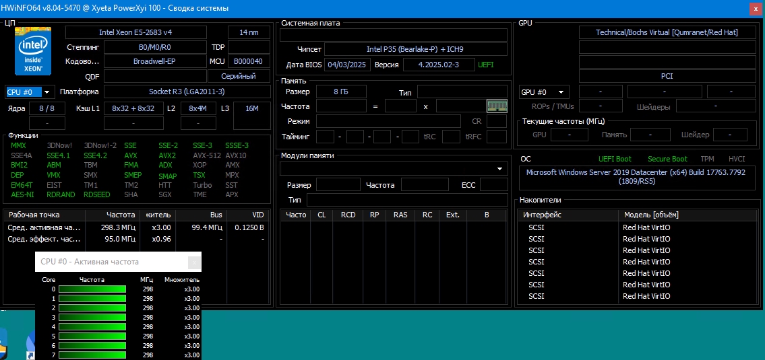
Task: Click the Core 0 frequency bar
Action: coord(92,289)
